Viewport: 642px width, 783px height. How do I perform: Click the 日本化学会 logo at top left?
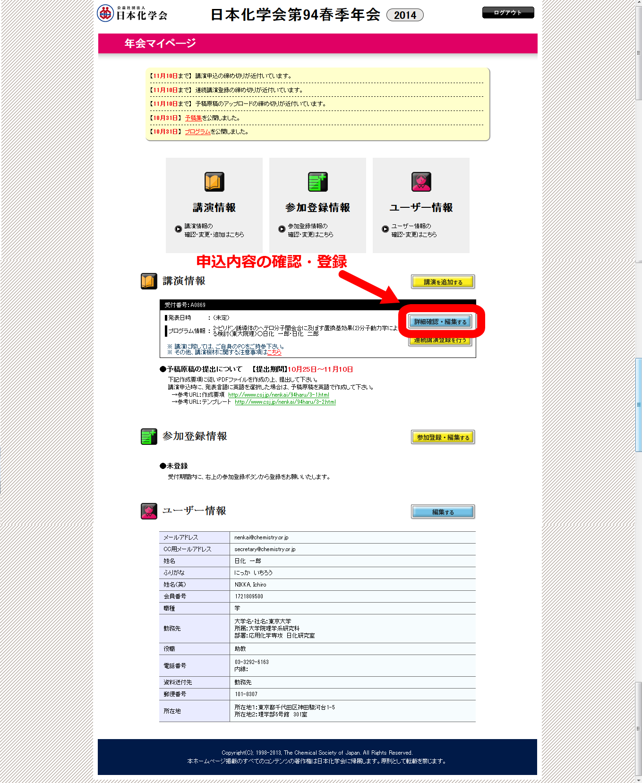(x=132, y=14)
